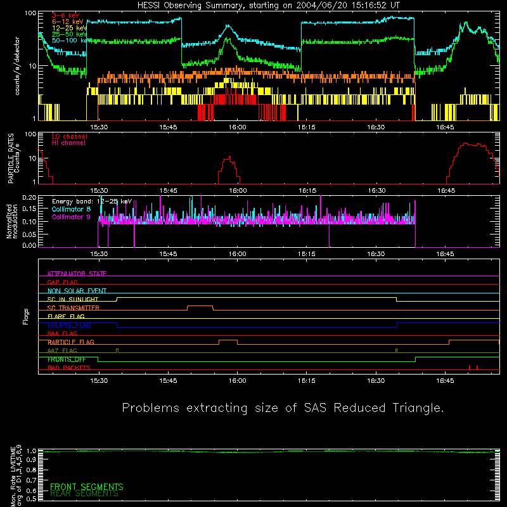This screenshot has width=507, height=507.
Task: Click the "0.05" modulation axis value
Action: pos(29,234)
